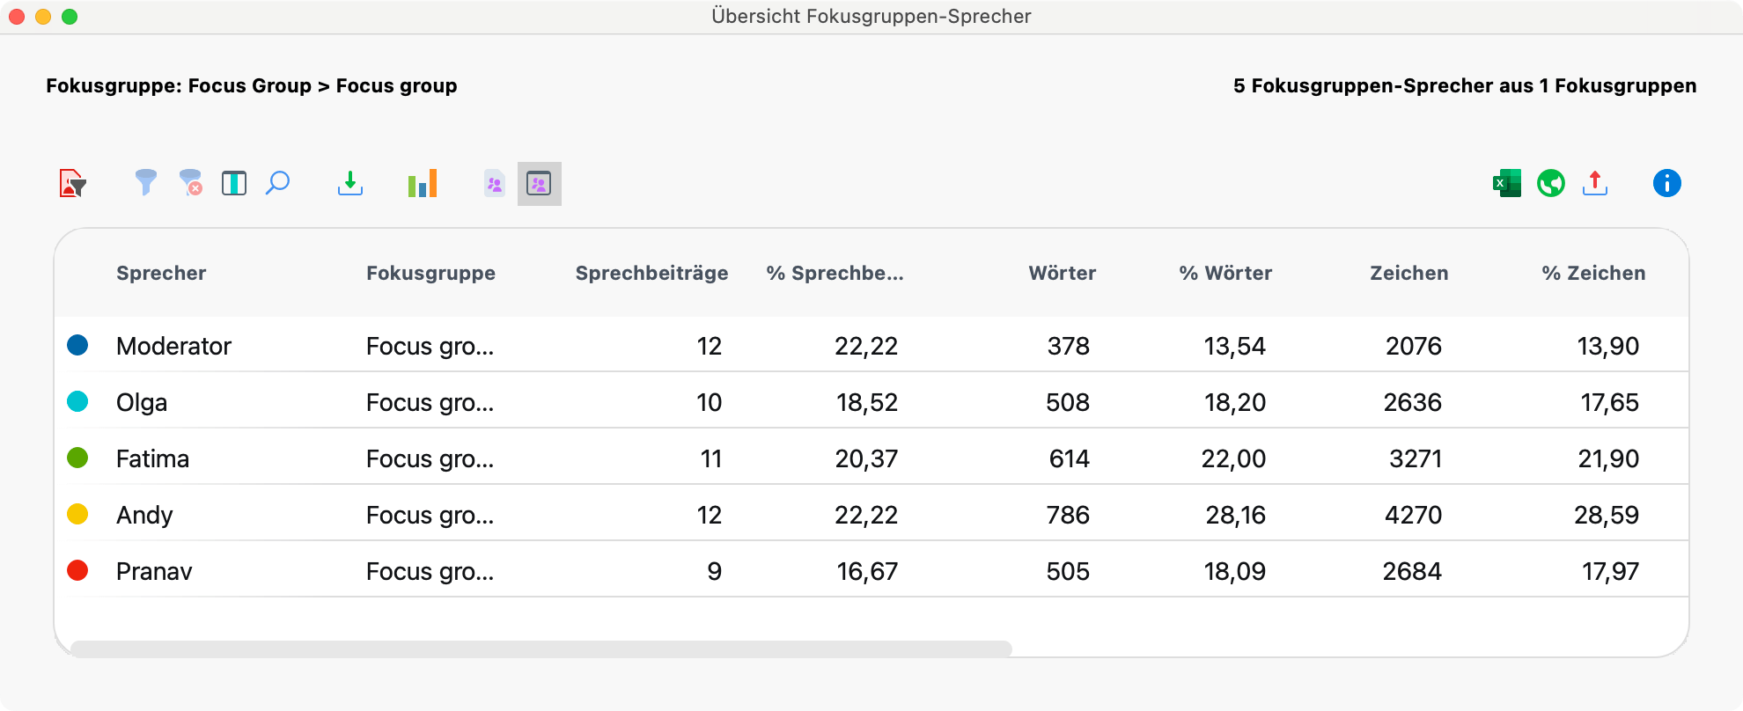Screen dimensions: 1743x711
Task: Click Olga's cyan color dot
Action: [x=77, y=401]
